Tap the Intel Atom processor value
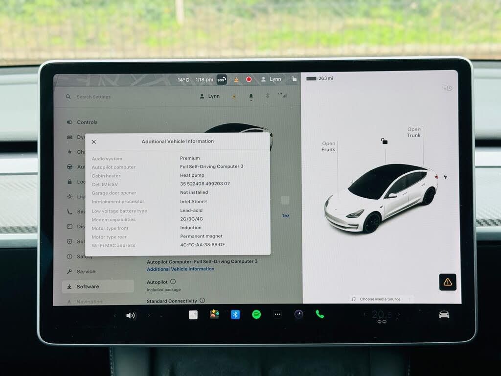 pyautogui.click(x=194, y=201)
